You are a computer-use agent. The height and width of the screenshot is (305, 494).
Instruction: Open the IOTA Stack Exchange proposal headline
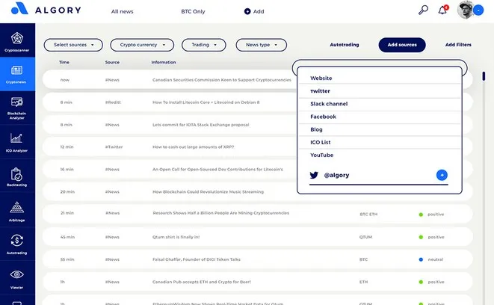point(201,125)
